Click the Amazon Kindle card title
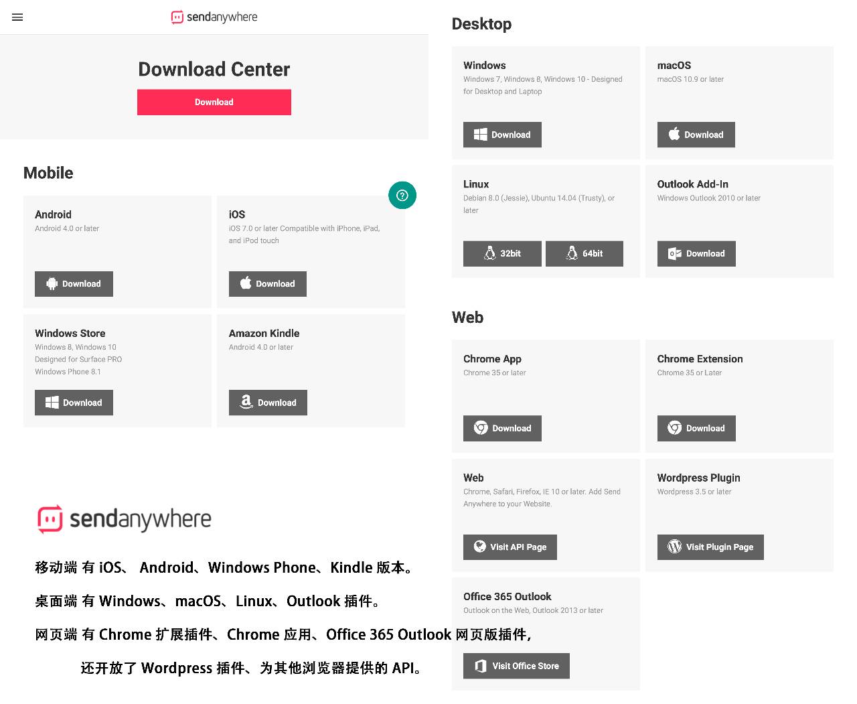Image resolution: width=857 pixels, height=704 pixels. point(264,333)
